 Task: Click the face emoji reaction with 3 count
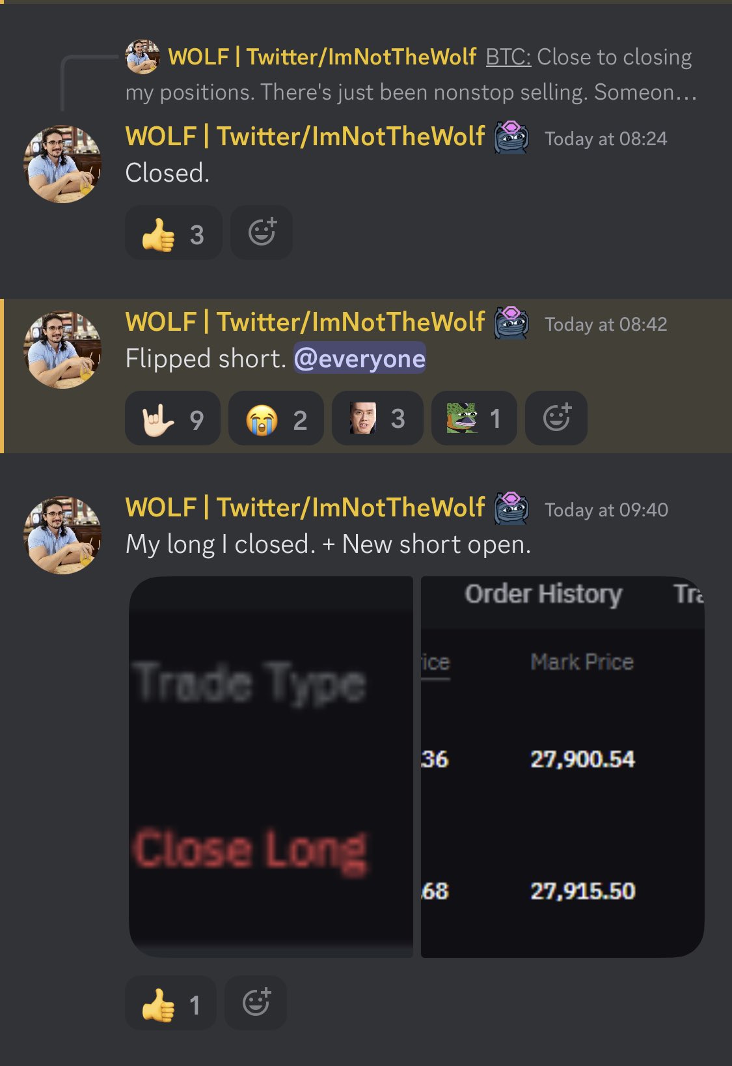[x=377, y=419]
